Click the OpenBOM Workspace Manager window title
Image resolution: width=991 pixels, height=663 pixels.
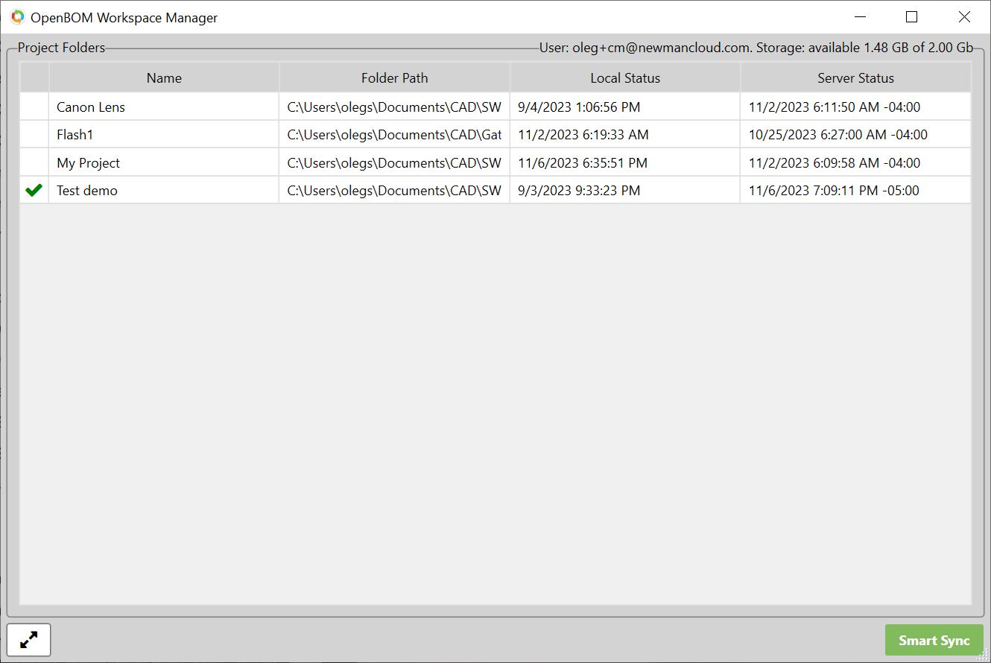click(124, 17)
